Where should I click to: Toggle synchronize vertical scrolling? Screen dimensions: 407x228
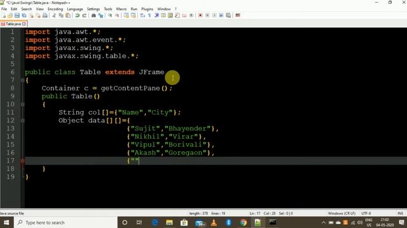126,15
